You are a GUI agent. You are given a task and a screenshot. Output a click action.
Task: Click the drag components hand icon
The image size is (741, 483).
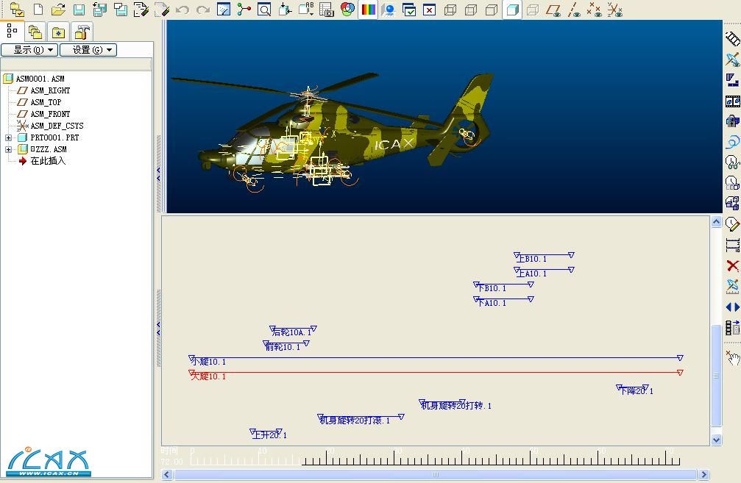732,357
